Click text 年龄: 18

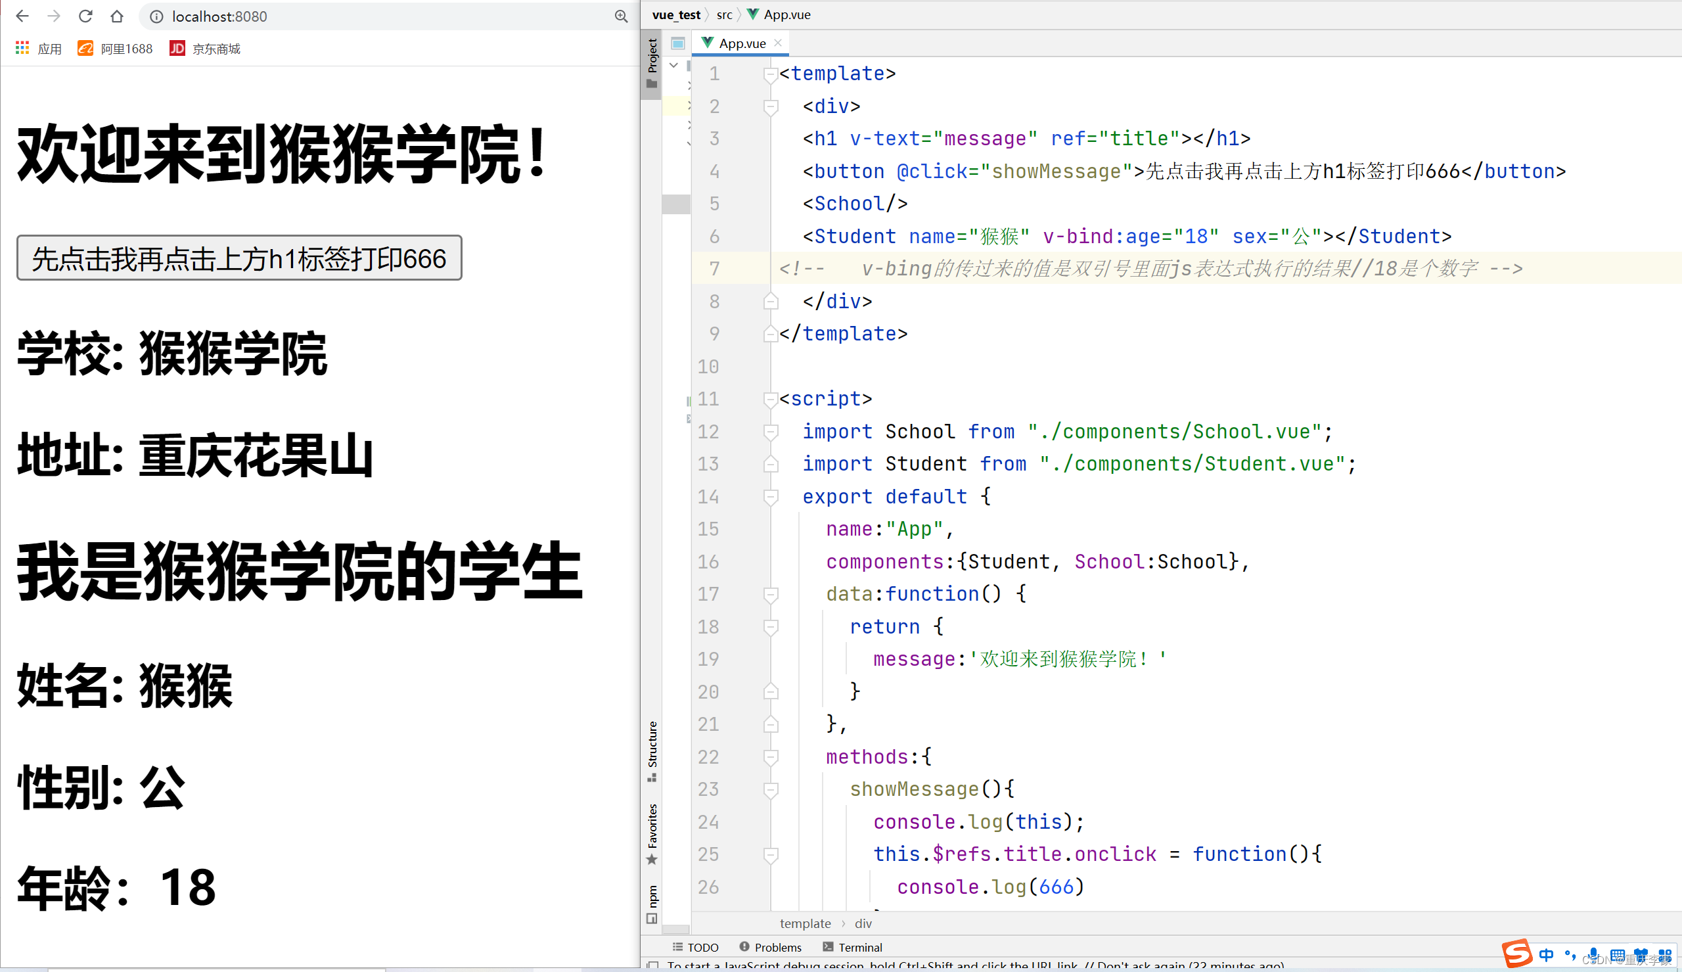117,888
